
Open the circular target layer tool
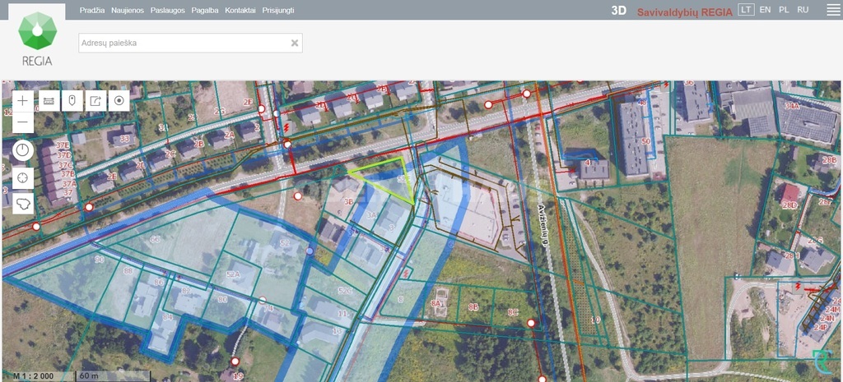point(119,101)
